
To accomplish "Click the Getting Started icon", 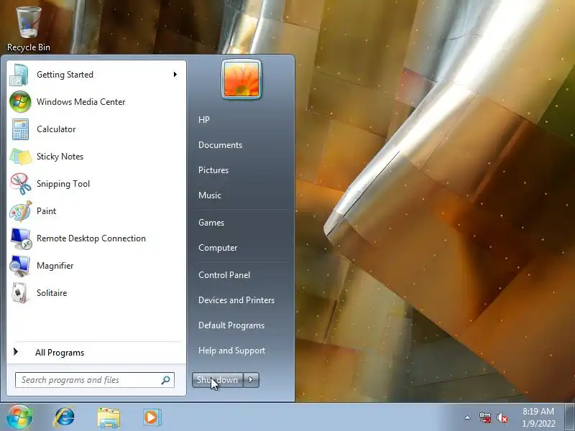I will click(19, 75).
